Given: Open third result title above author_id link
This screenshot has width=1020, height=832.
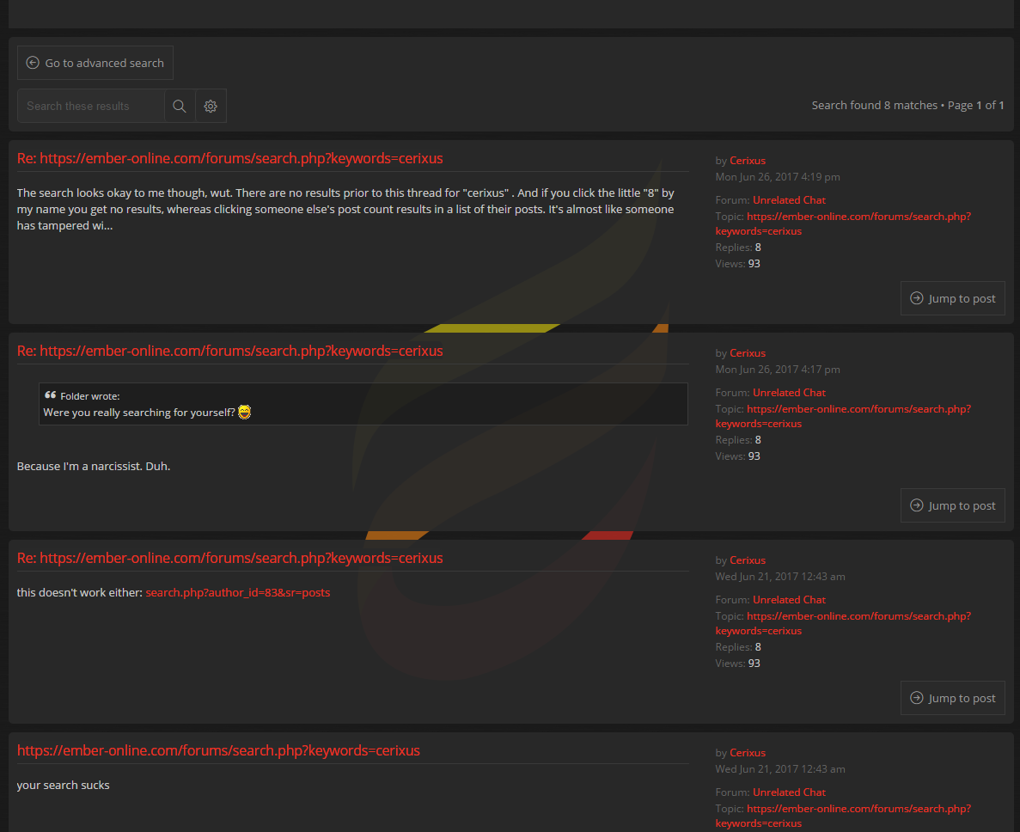Looking at the screenshot, I should pyautogui.click(x=229, y=558).
